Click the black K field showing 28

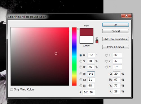point(117,92)
